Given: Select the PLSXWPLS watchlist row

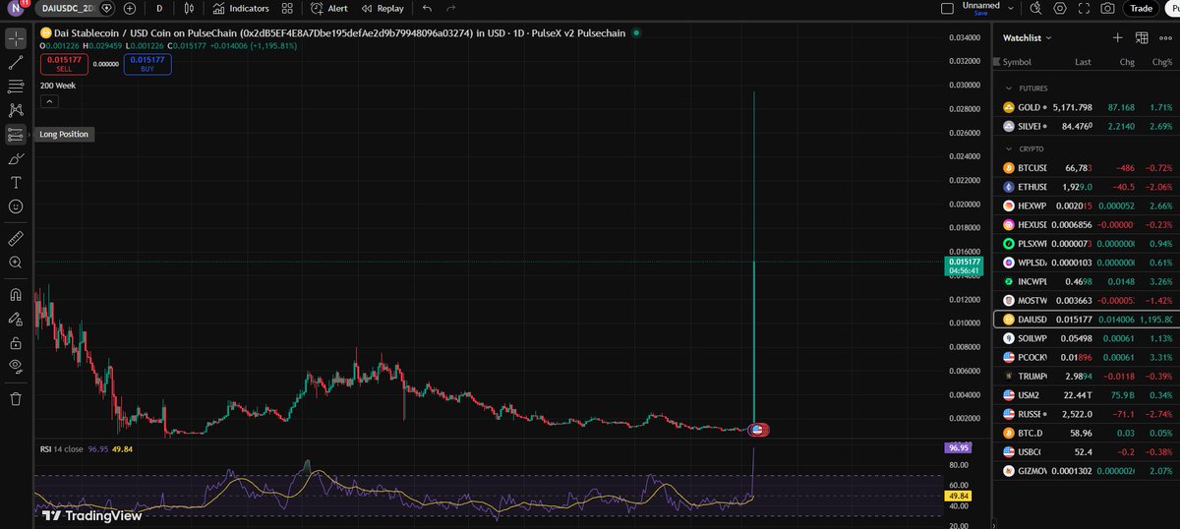Looking at the screenshot, I should click(1087, 243).
